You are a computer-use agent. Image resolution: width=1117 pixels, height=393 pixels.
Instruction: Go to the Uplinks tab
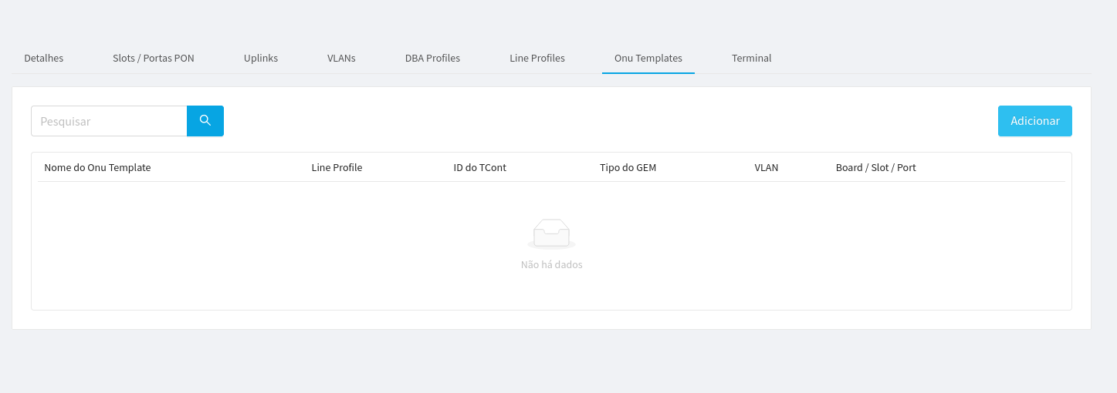click(261, 58)
